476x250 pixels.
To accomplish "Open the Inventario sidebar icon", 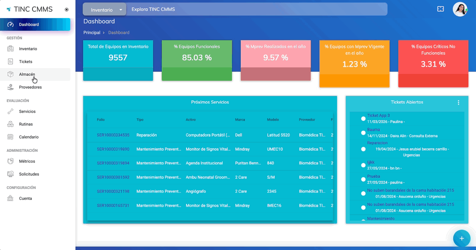I will pyautogui.click(x=11, y=49).
